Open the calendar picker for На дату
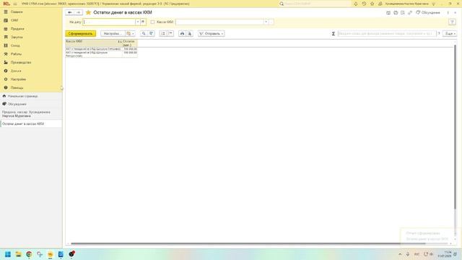This screenshot has height=260, width=462. 143,22
